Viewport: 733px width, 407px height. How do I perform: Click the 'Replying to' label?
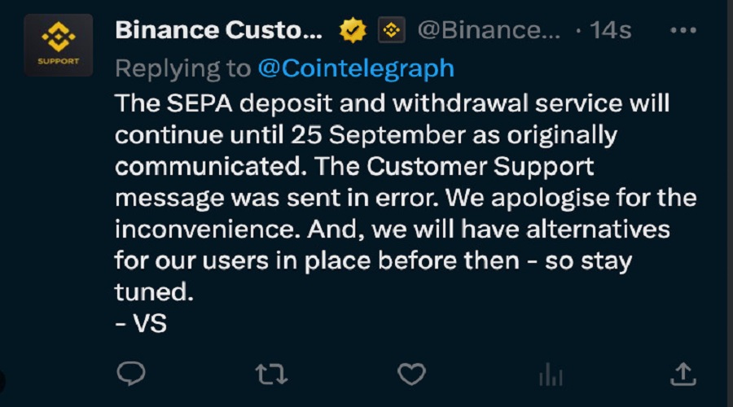coord(182,69)
